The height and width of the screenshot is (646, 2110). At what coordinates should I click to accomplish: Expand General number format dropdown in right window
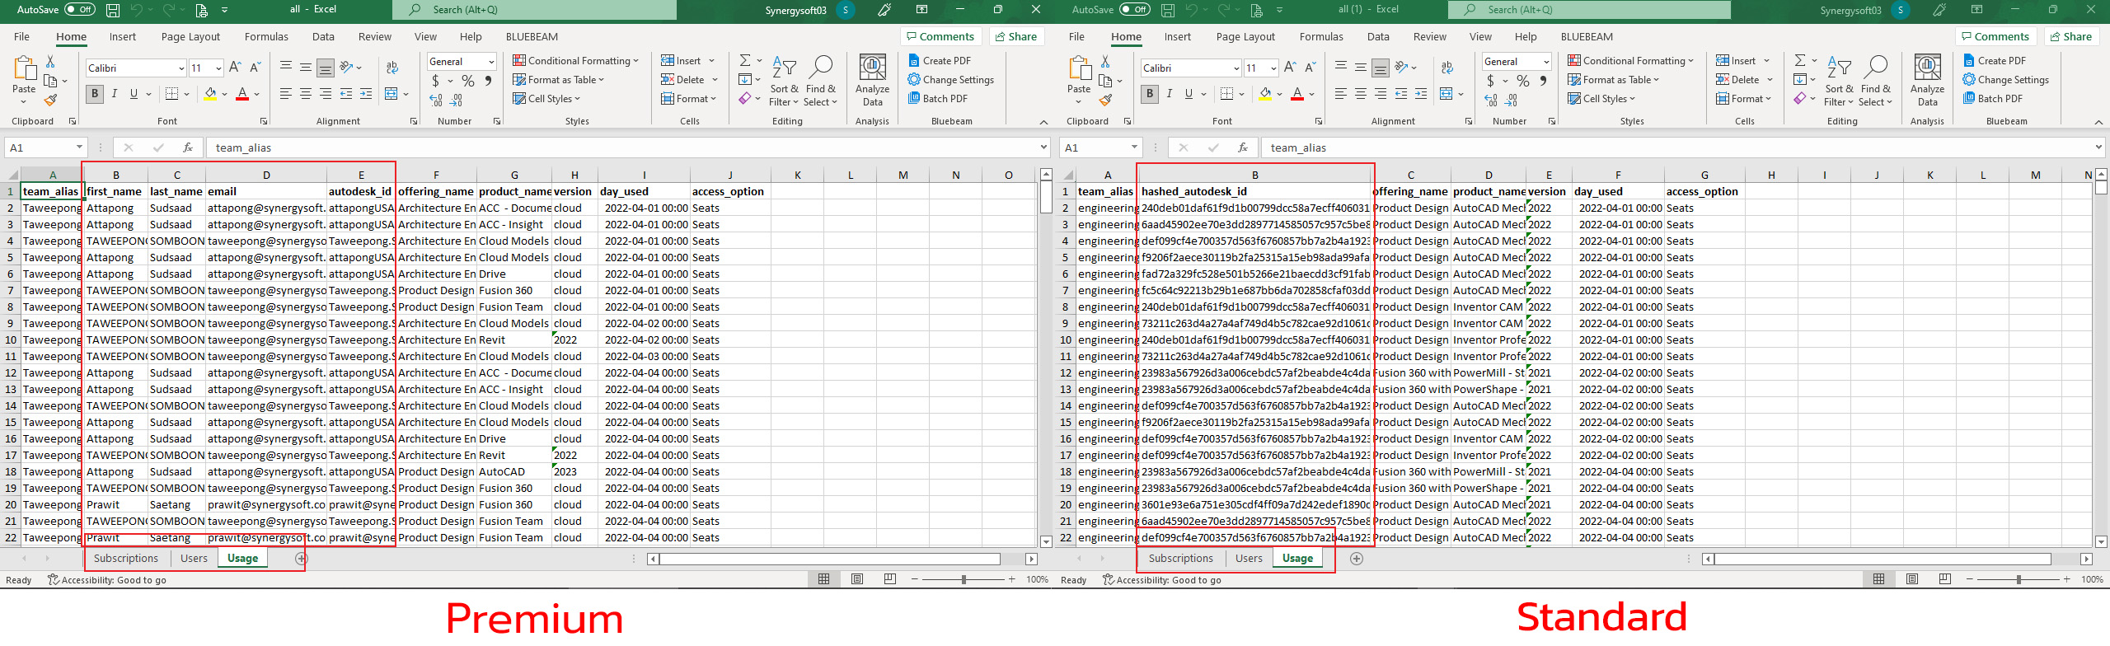1546,62
